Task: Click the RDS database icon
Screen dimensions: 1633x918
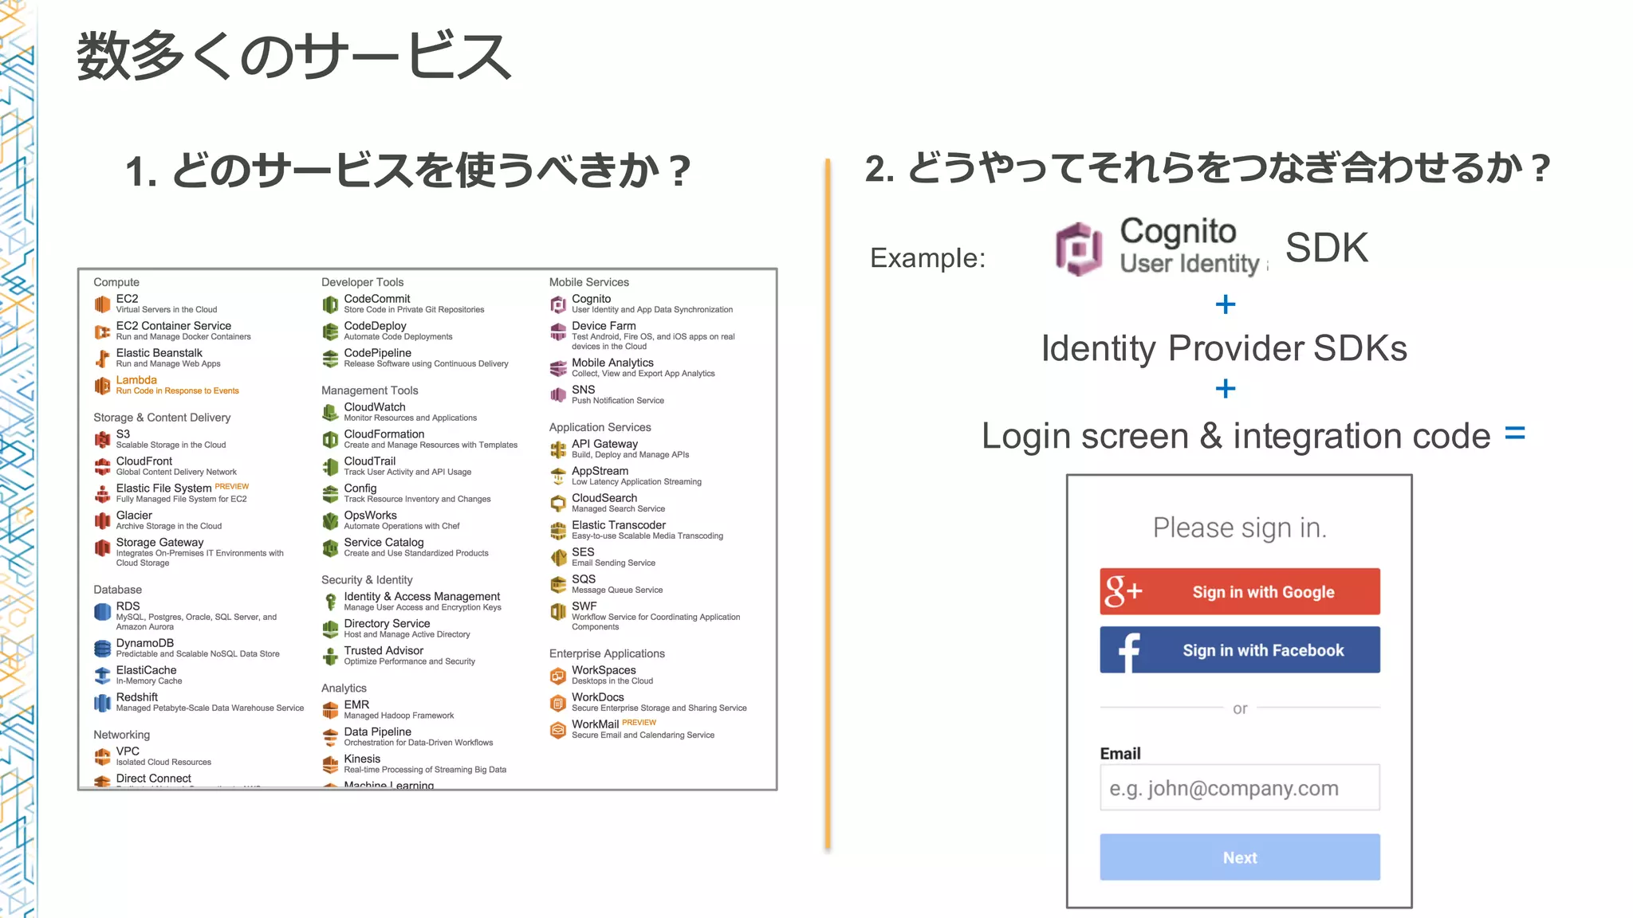Action: pyautogui.click(x=103, y=612)
